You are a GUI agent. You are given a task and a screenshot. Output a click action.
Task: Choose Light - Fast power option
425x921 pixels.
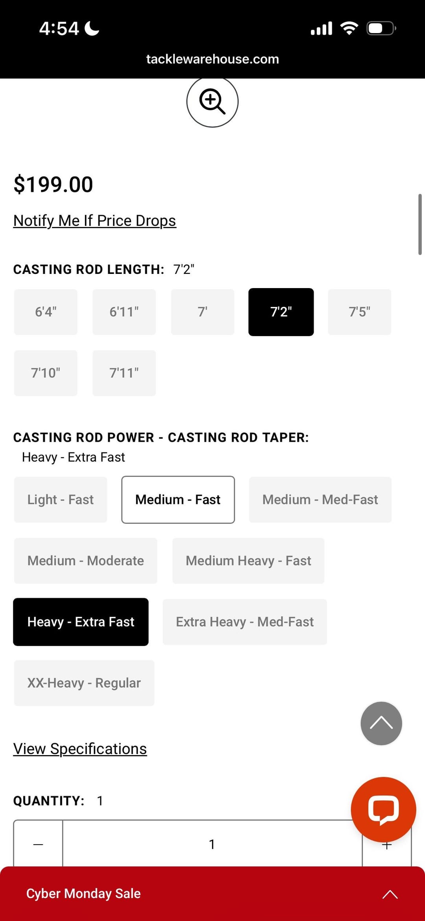point(61,500)
